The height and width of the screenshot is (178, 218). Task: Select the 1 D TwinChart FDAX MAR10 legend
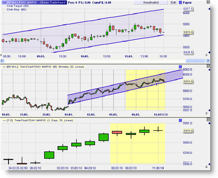click(38, 120)
